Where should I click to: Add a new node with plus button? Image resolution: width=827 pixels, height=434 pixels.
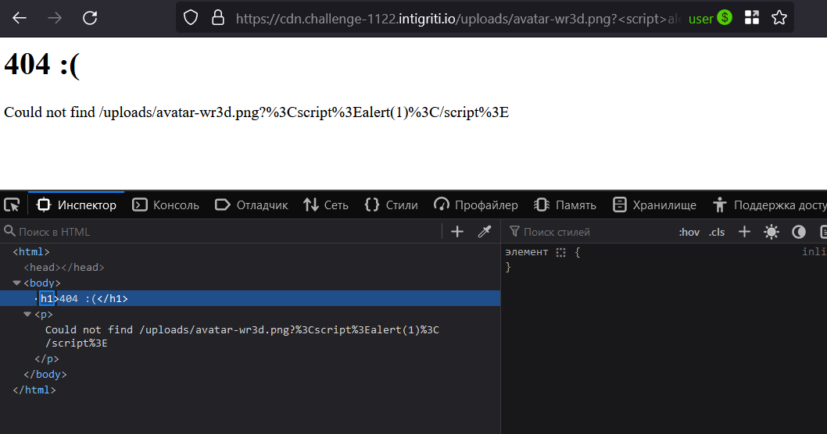point(457,232)
